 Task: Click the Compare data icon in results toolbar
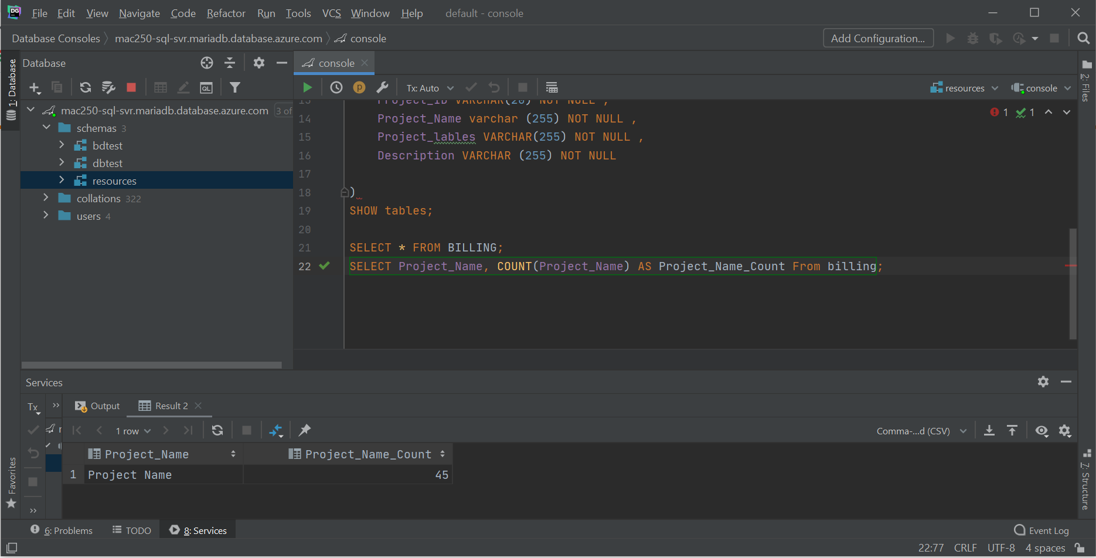(276, 431)
